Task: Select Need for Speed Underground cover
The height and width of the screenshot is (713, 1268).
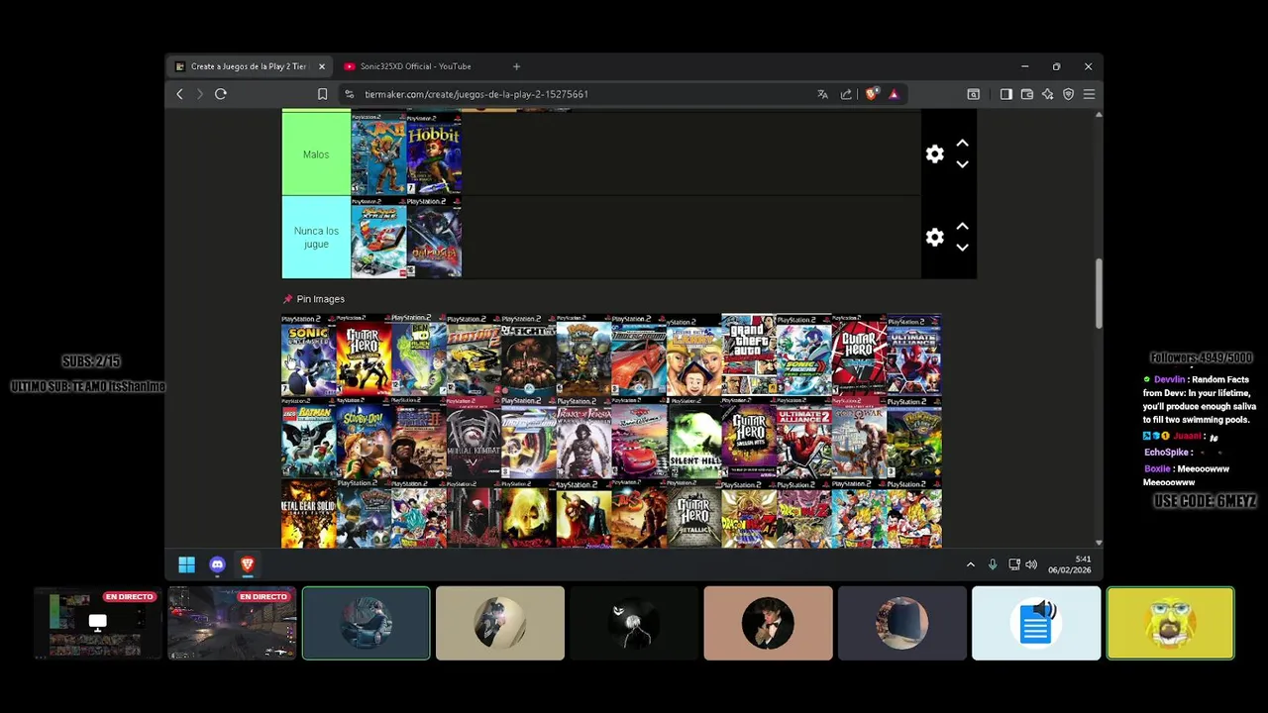Action: pos(639,355)
